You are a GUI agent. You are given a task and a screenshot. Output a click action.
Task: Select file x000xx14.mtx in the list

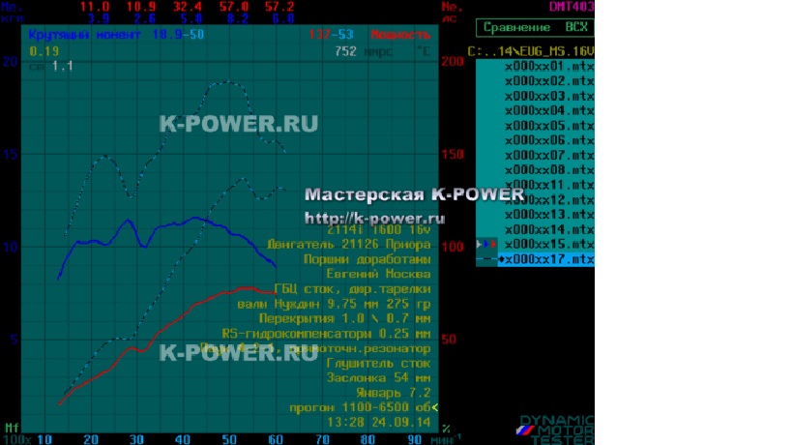click(x=549, y=229)
